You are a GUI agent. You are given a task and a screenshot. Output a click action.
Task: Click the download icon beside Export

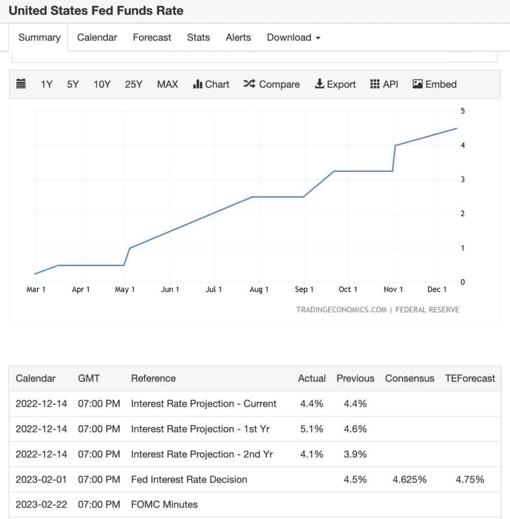tap(319, 84)
